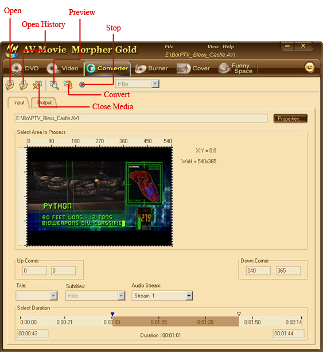Screen dimensions: 323x352
Task: Click the Open file folder icon
Action: [10, 85]
